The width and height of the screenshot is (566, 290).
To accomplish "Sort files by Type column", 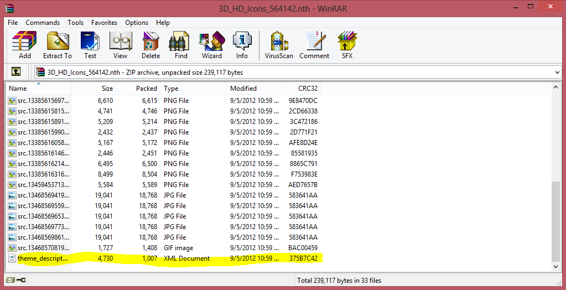I will [194, 88].
